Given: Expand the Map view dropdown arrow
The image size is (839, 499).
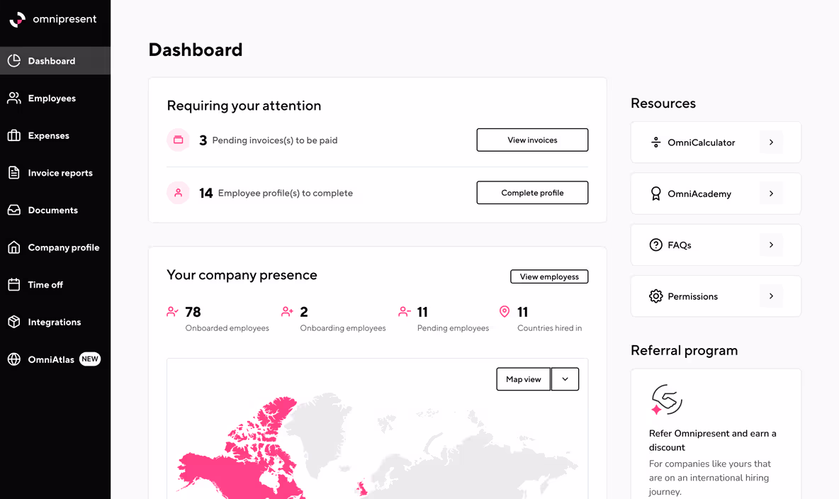Looking at the screenshot, I should [565, 379].
